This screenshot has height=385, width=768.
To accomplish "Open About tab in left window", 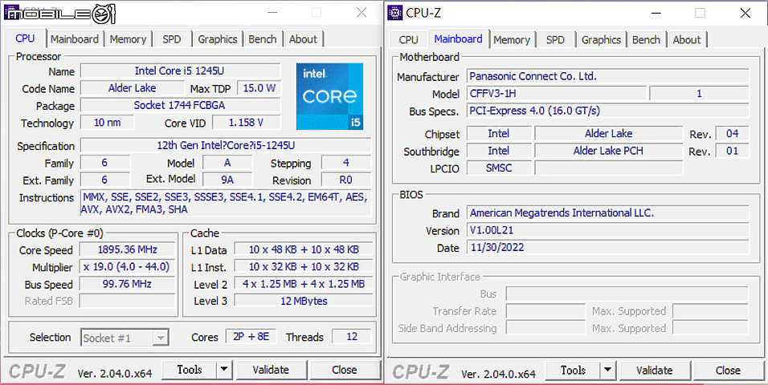I will pos(303,39).
